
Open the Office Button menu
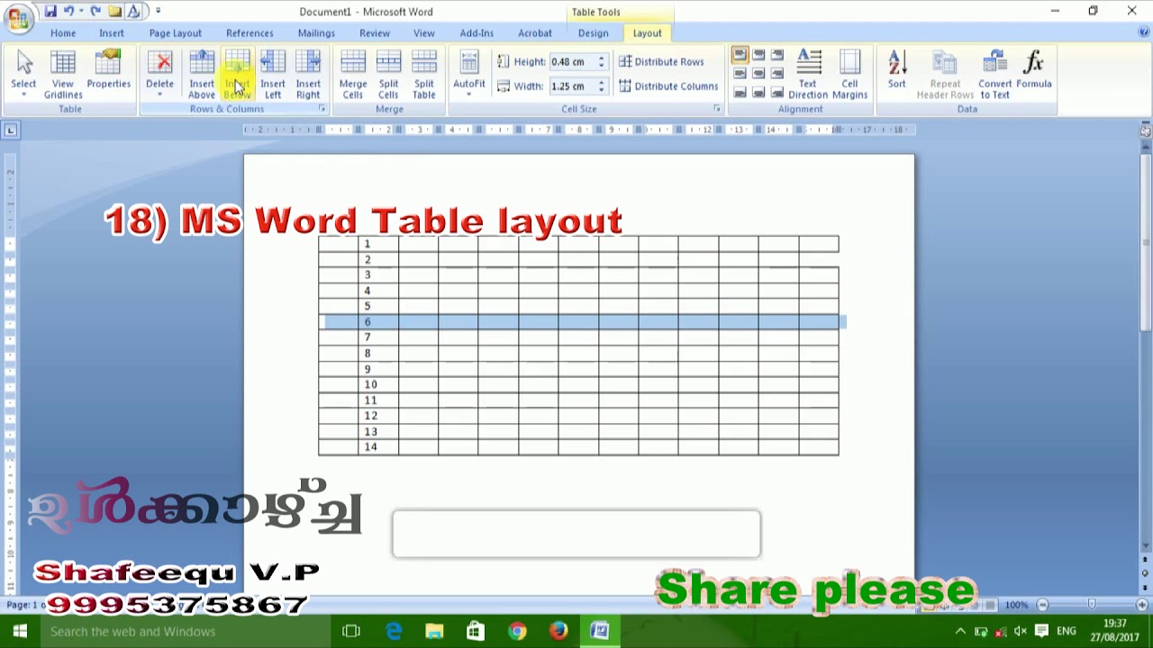pos(17,17)
